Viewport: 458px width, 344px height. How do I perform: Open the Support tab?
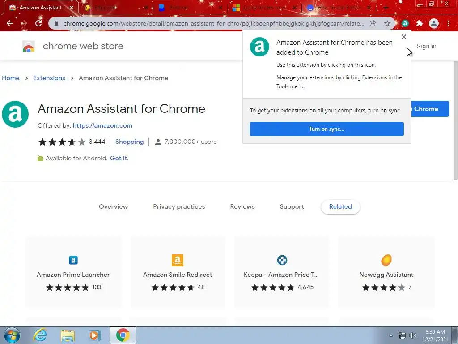[x=292, y=206]
